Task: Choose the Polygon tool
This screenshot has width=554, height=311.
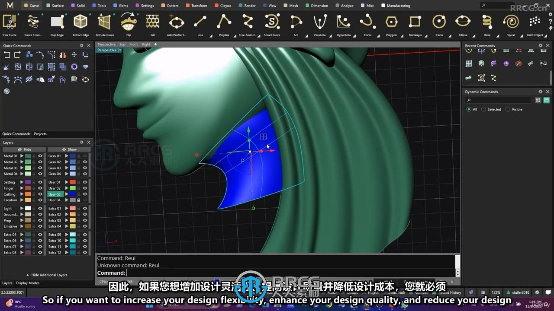Action: (x=391, y=25)
